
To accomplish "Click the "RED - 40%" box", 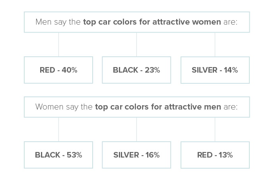I will [x=58, y=70].
